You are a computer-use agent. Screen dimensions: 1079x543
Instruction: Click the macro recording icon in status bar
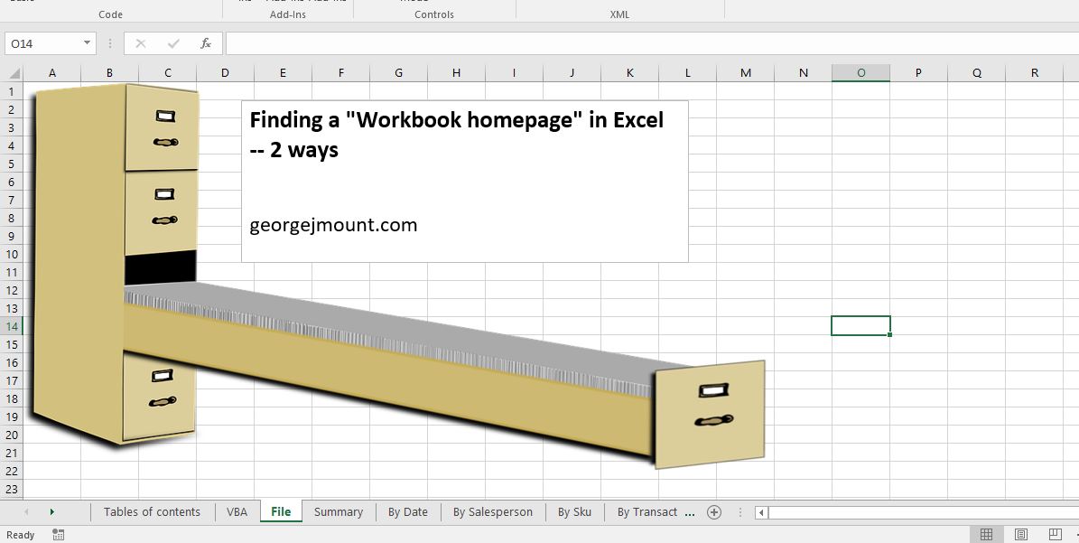pyautogui.click(x=59, y=535)
